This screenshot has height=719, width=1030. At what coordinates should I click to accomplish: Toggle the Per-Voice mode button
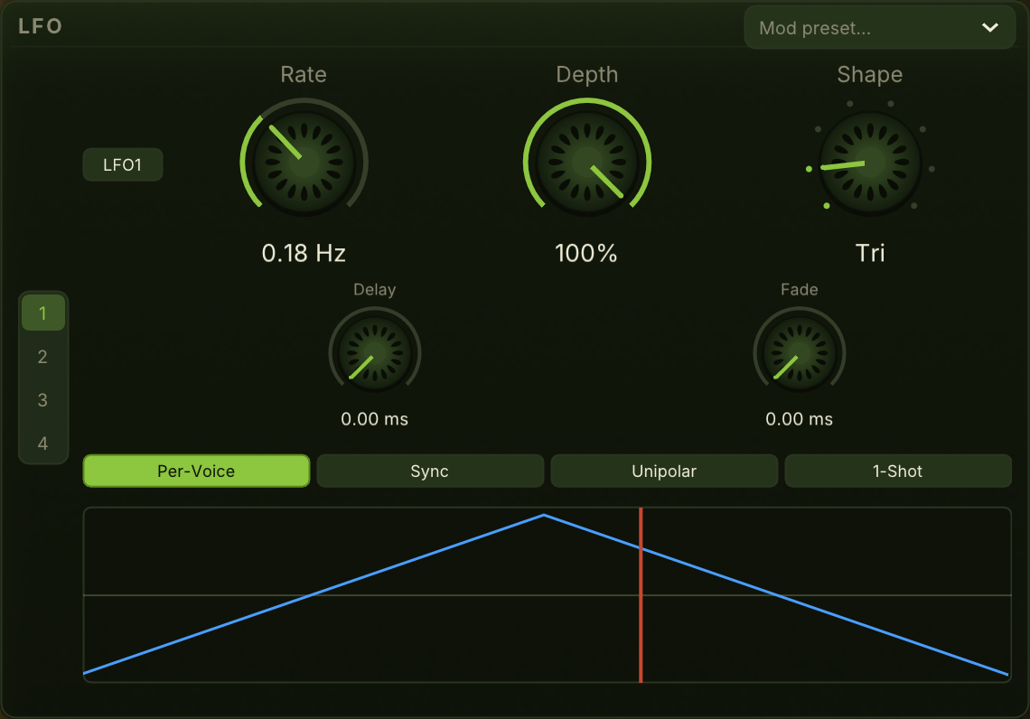pos(196,471)
